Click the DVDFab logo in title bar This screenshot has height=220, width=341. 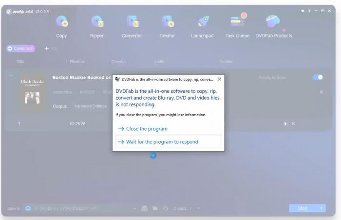point(19,12)
